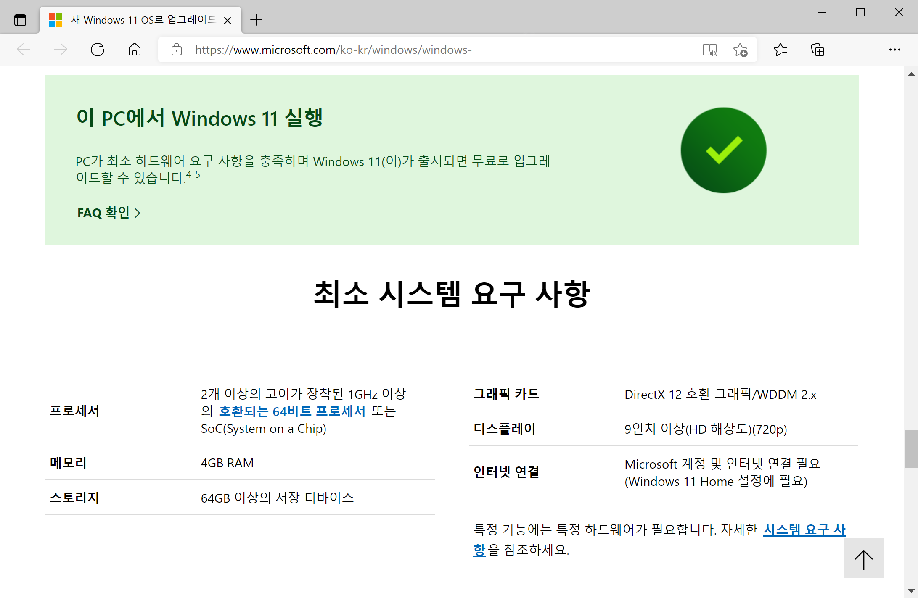Screen dimensions: 918x598
Task: Click the 그래픽 카드 row label
Action: (x=506, y=394)
